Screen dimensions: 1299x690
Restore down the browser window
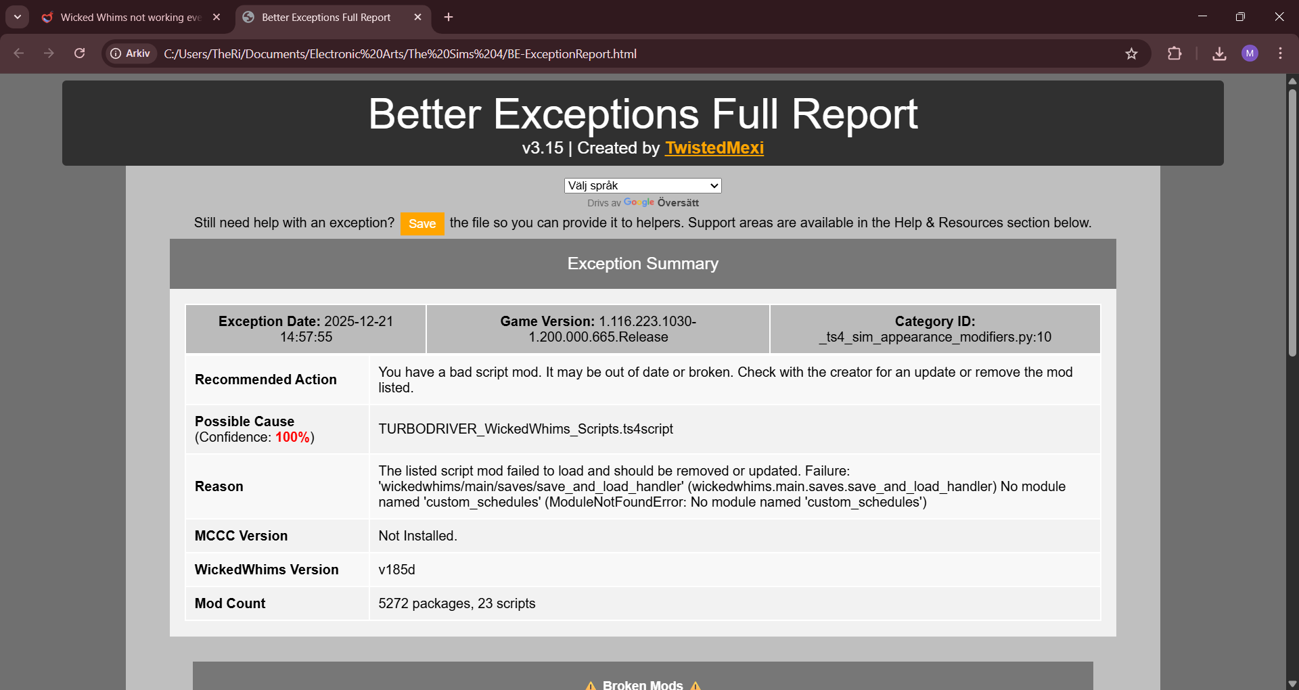pyautogui.click(x=1240, y=17)
